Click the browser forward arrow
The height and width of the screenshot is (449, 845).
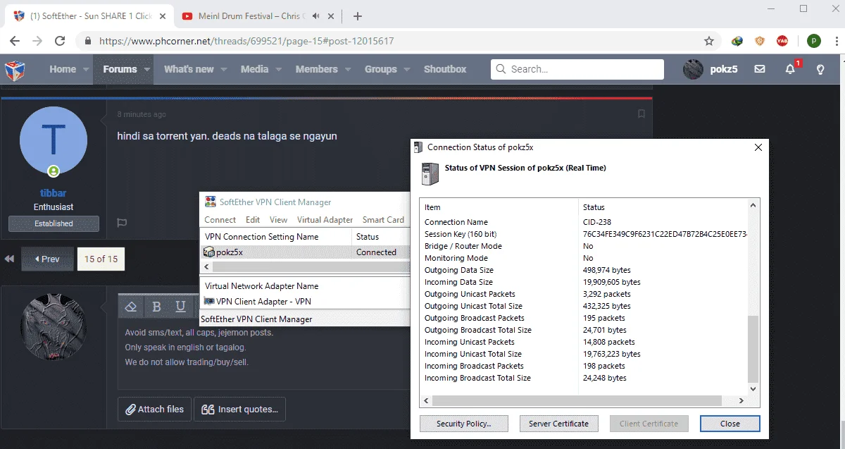point(37,41)
